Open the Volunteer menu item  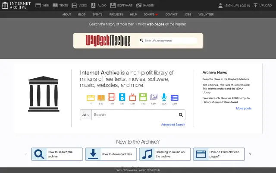point(206,14)
